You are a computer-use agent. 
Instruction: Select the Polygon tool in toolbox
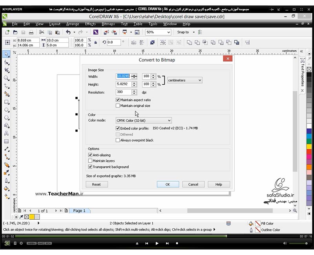point(7,118)
